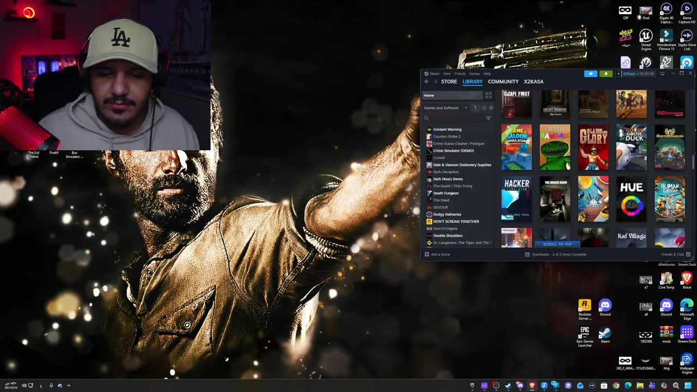
Task: Open Core Temp desktop shortcut
Action: click(x=666, y=281)
